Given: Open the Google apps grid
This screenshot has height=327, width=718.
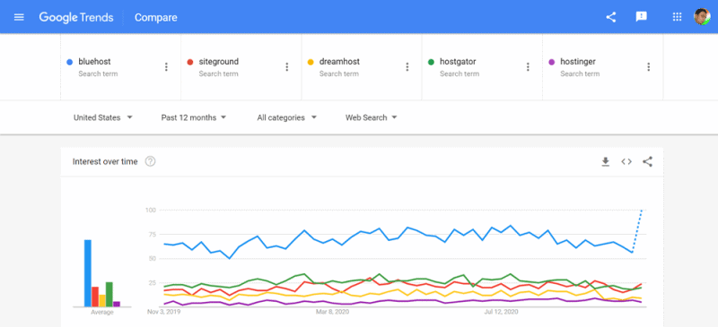Looking at the screenshot, I should (x=677, y=17).
